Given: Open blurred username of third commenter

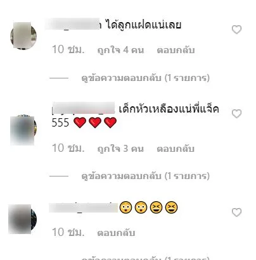Looking at the screenshot, I should [x=83, y=207].
